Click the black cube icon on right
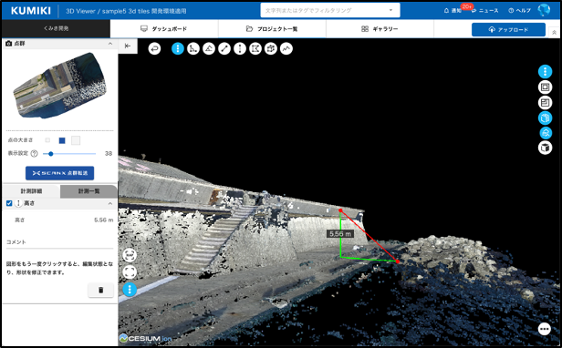Image resolution: width=562 pixels, height=348 pixels. tap(545, 148)
